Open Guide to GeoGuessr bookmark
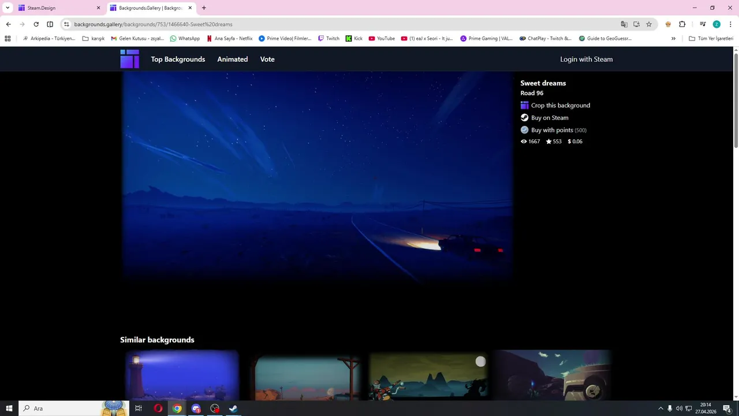The image size is (739, 416). pyautogui.click(x=604, y=39)
